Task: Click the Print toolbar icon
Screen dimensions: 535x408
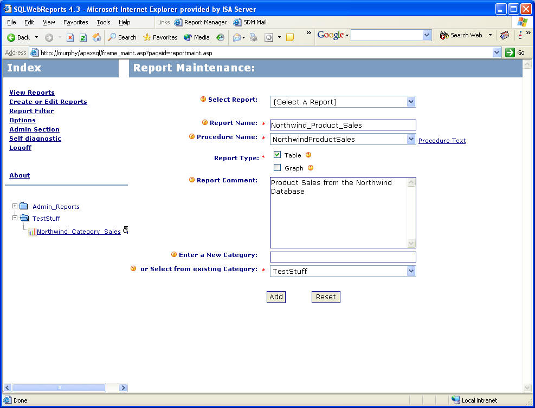Action: pyautogui.click(x=254, y=37)
